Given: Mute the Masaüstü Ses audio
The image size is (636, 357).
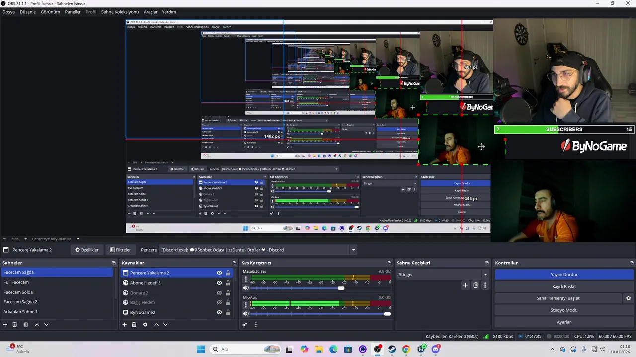Looking at the screenshot, I should coord(246,288).
